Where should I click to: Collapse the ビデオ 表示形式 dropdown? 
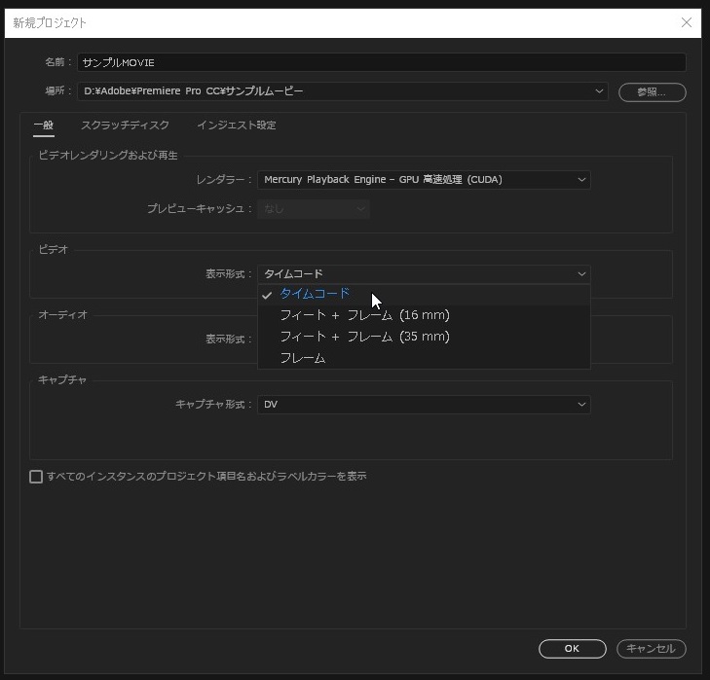click(424, 274)
